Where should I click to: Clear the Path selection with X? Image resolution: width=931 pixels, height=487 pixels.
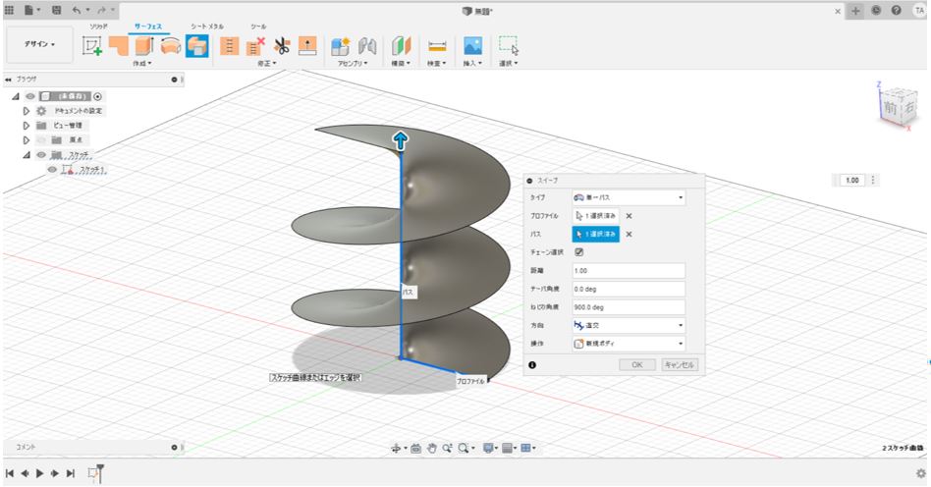click(629, 235)
